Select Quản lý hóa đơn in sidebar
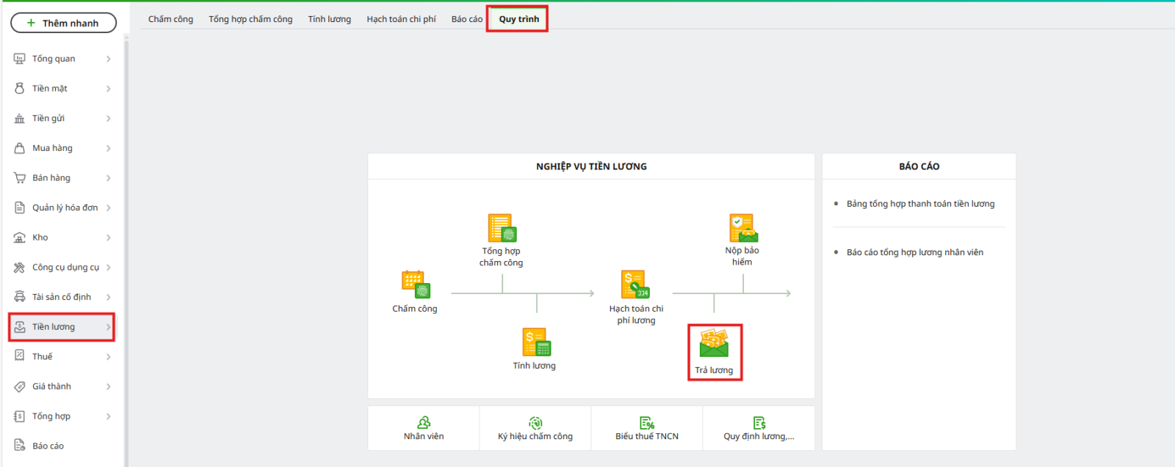The width and height of the screenshot is (1175, 467). point(65,207)
